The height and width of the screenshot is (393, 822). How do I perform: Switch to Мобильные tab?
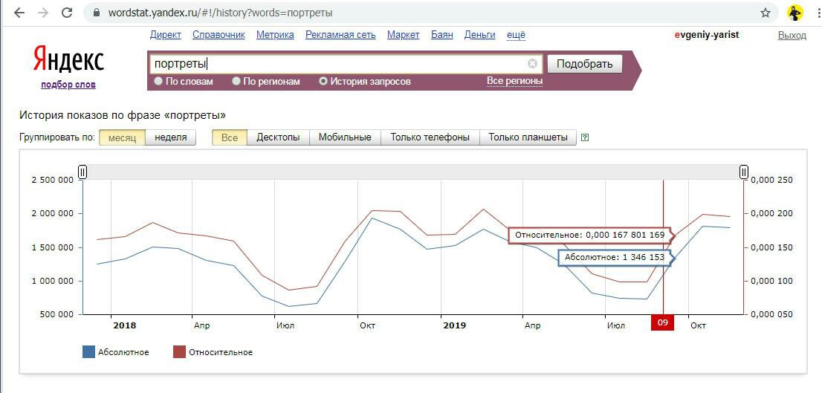345,137
